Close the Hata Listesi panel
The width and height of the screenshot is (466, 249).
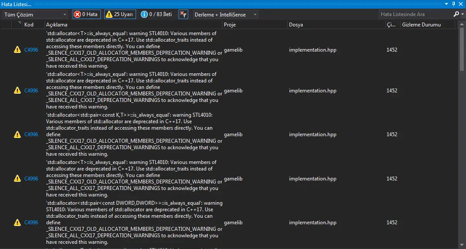pyautogui.click(x=461, y=4)
